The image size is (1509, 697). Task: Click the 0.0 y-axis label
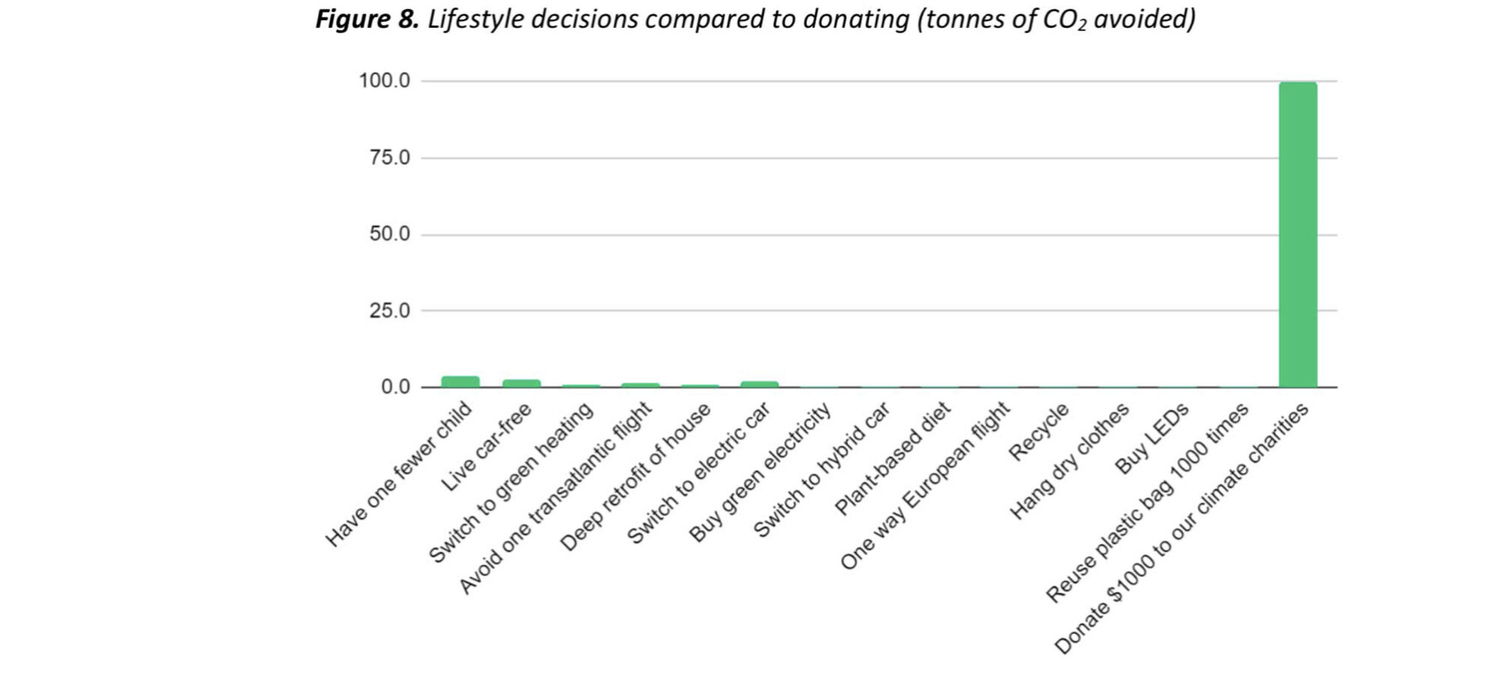[x=396, y=387]
